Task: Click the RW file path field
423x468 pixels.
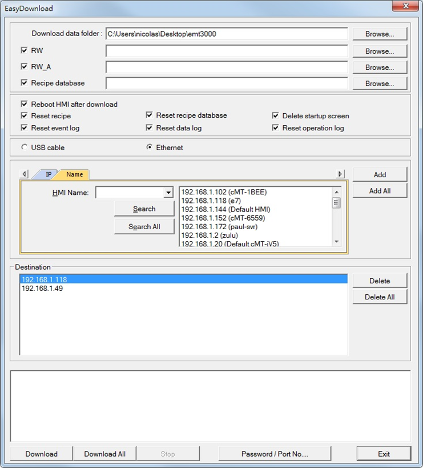Action: pyautogui.click(x=227, y=51)
